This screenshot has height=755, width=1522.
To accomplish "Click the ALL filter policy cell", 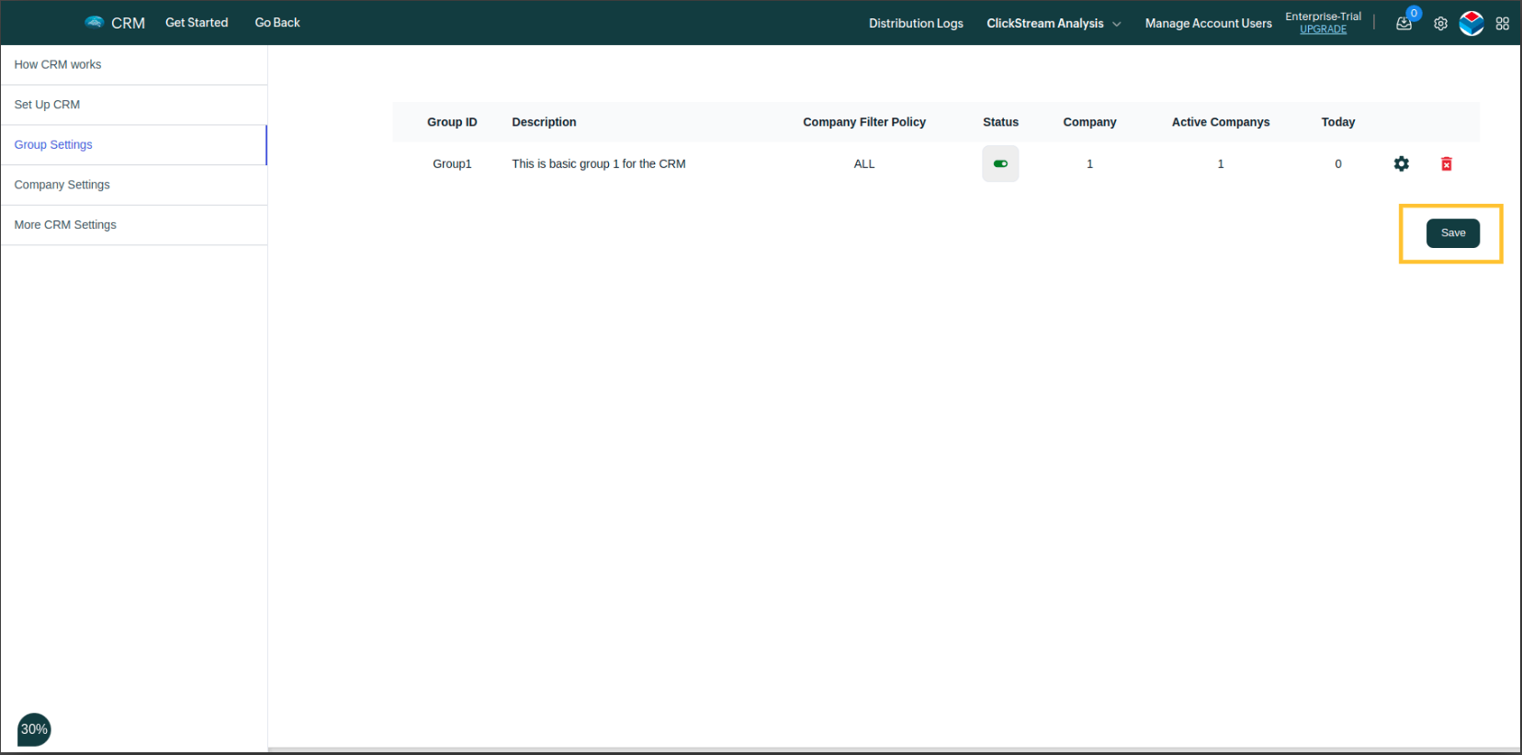I will click(864, 163).
